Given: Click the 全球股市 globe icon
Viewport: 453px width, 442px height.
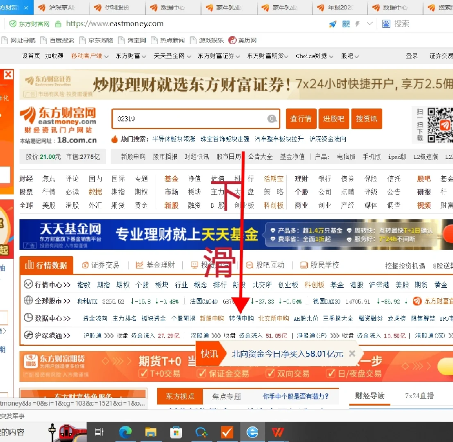Looking at the screenshot, I should (x=28, y=300).
